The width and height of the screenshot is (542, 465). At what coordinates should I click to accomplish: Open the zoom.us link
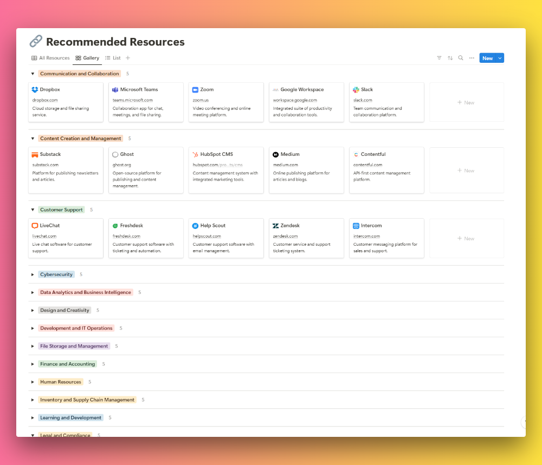(x=201, y=100)
